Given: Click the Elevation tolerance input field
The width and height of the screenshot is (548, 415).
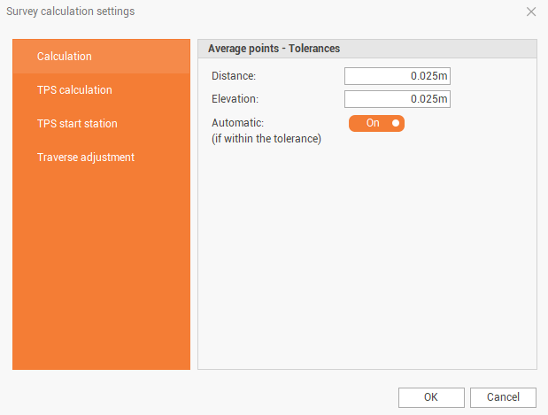Looking at the screenshot, I should pos(397,99).
